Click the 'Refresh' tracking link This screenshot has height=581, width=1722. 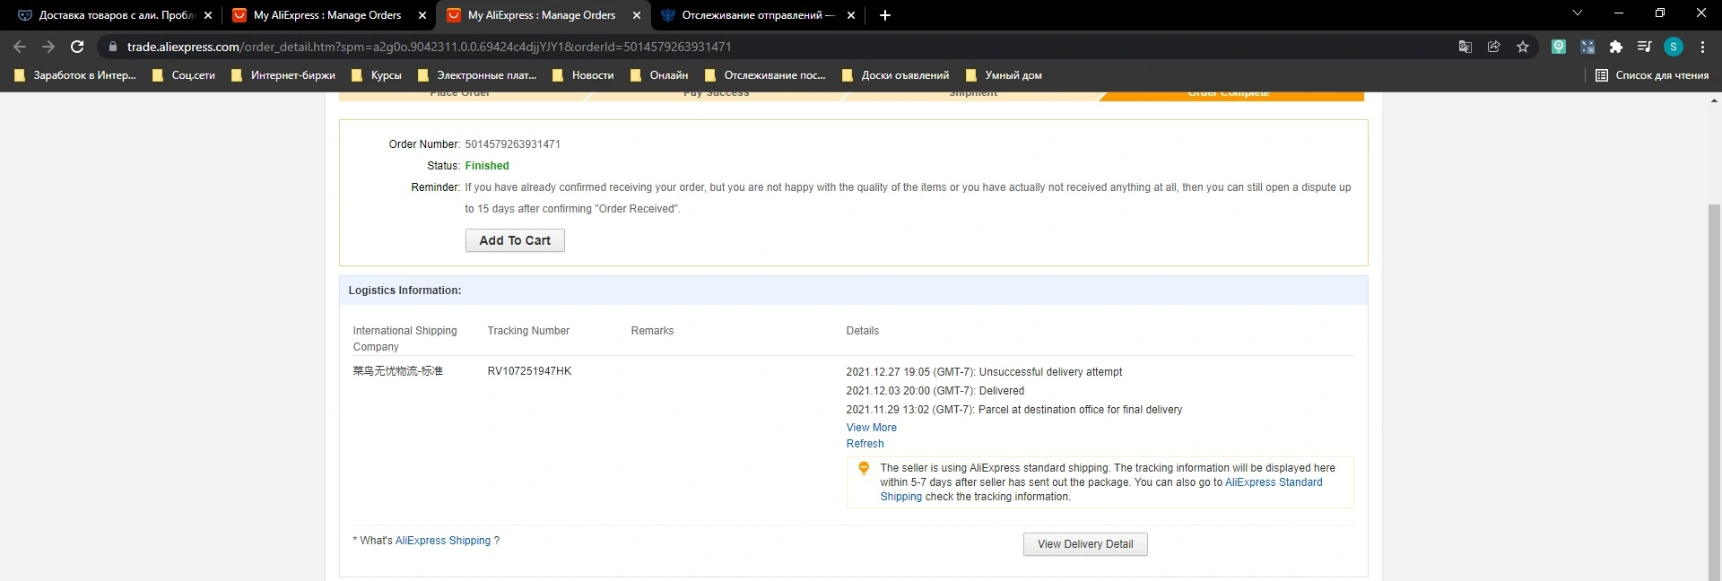(x=865, y=444)
